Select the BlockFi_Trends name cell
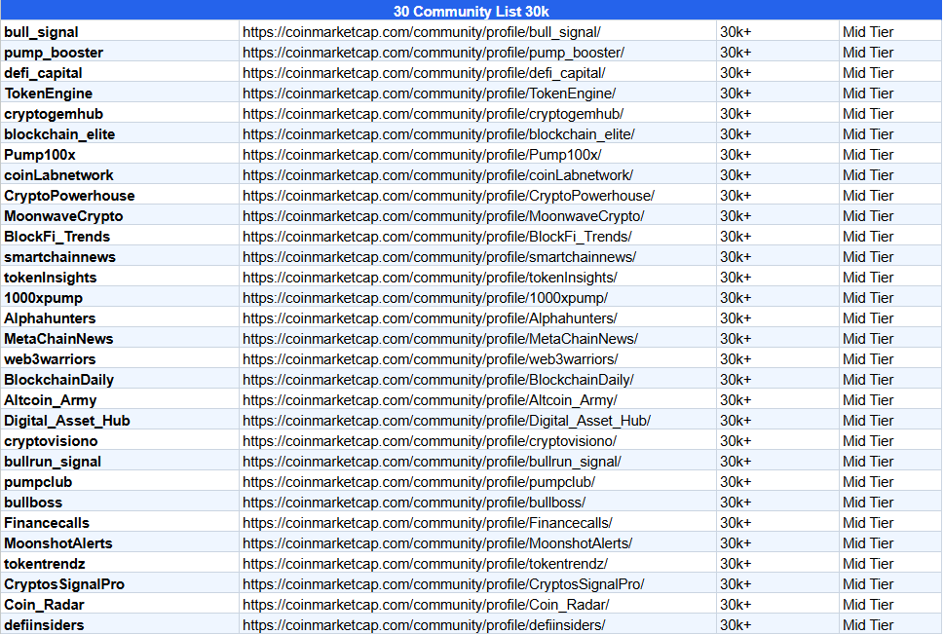 click(120, 237)
